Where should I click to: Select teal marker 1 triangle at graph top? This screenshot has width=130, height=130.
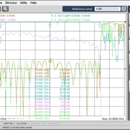pos(50,24)
